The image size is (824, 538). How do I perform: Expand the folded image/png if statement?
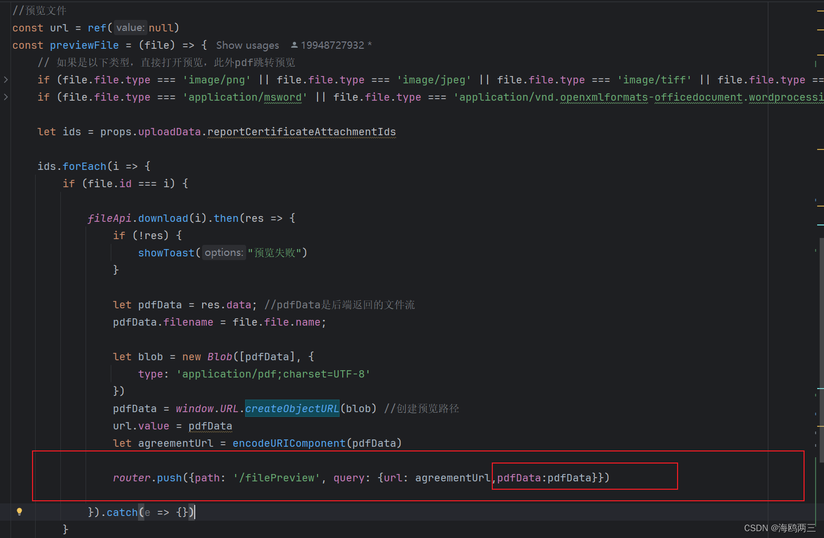[x=6, y=80]
